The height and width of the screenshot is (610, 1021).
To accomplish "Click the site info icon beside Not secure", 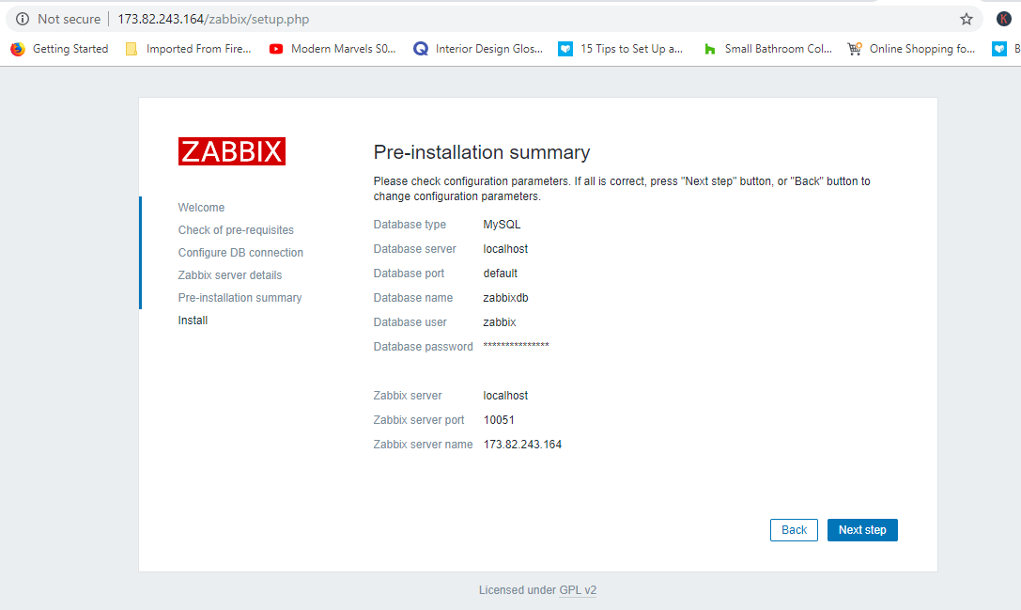I will tap(23, 19).
